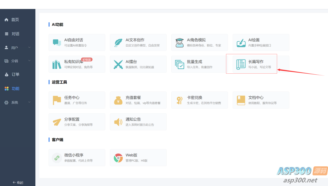Click the AI功能 section heading
This screenshot has height=186, width=328.
click(x=57, y=24)
